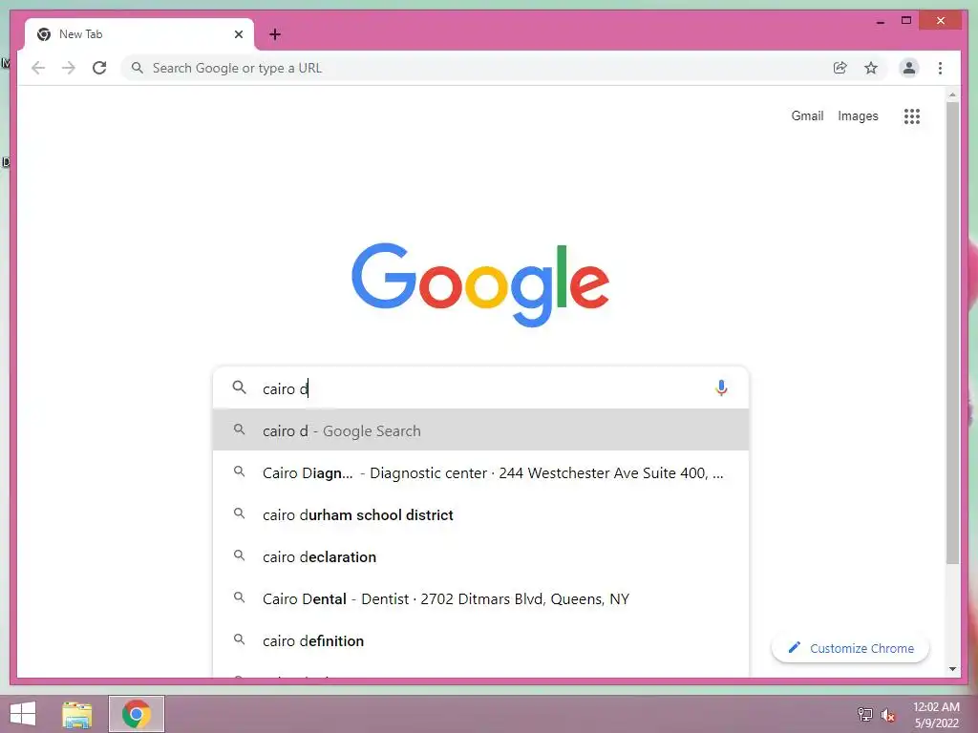Open Chrome three-dot menu
This screenshot has width=978, height=733.
coord(940,68)
